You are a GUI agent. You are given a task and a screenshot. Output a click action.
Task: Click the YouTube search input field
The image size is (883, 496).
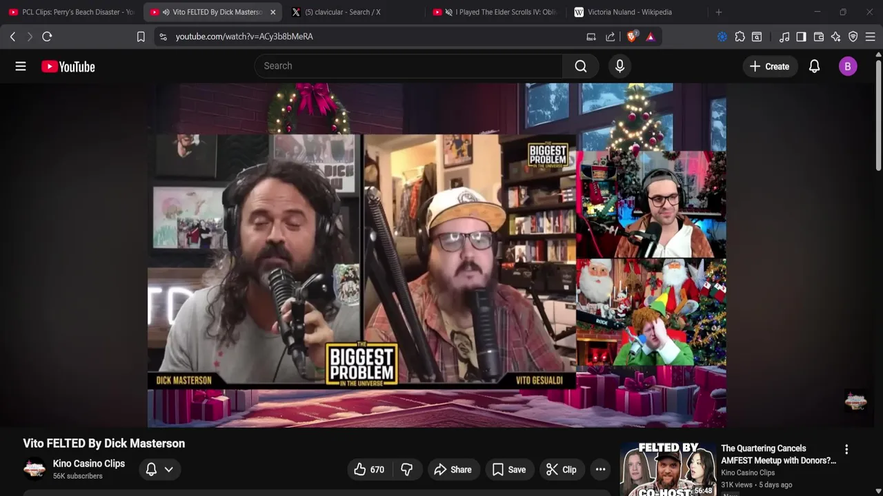[408, 66]
